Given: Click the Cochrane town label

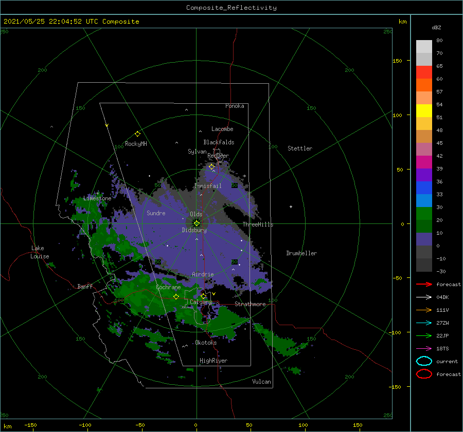Looking at the screenshot, I should pyautogui.click(x=168, y=287).
